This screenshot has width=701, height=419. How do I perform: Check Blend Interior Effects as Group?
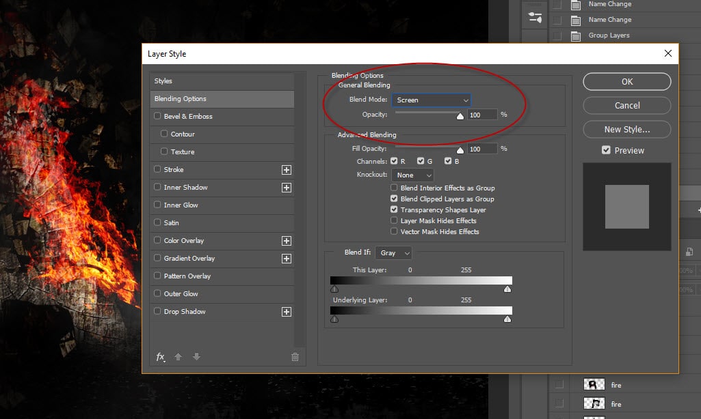[395, 188]
